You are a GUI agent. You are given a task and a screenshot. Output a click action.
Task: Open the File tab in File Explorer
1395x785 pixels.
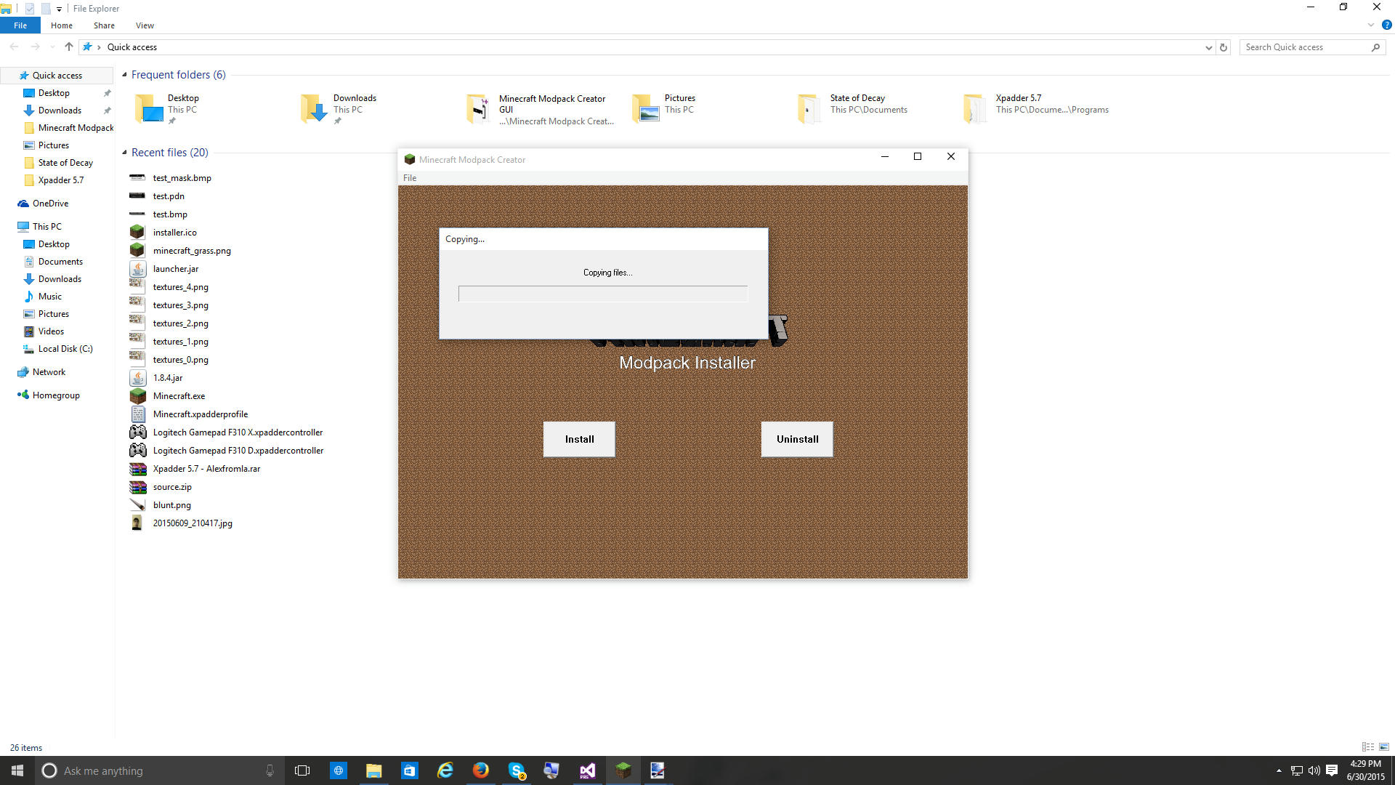(20, 25)
